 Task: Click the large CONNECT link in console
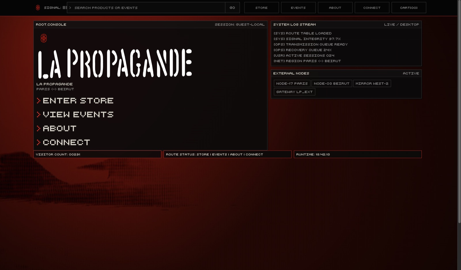tap(67, 142)
